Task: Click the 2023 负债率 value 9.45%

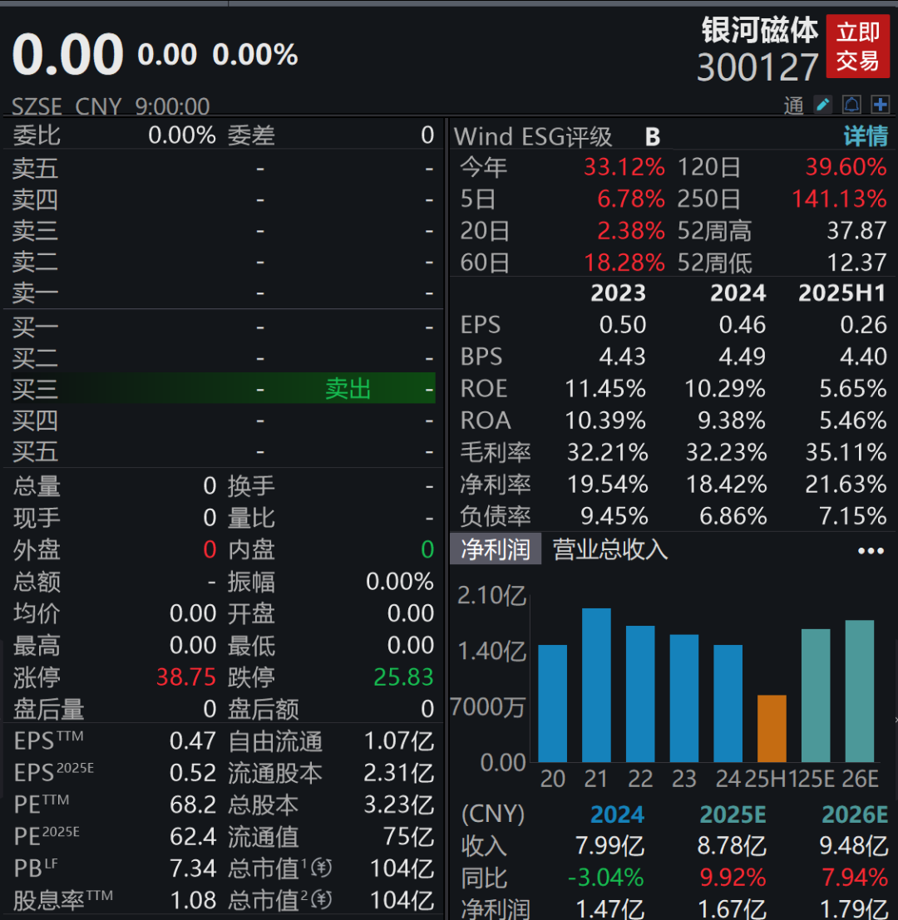Action: coord(614,516)
